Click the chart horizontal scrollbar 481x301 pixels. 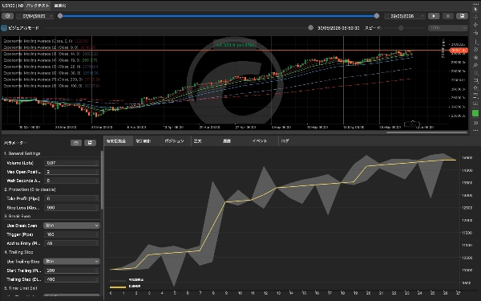click(426, 132)
